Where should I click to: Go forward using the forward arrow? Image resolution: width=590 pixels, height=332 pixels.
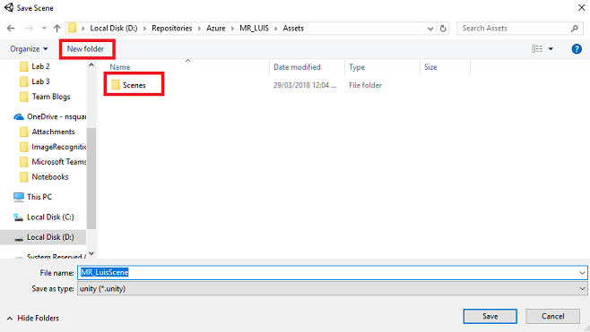click(29, 28)
